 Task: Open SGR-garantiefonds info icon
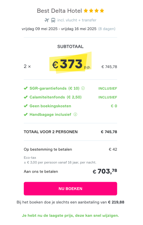[83, 88]
